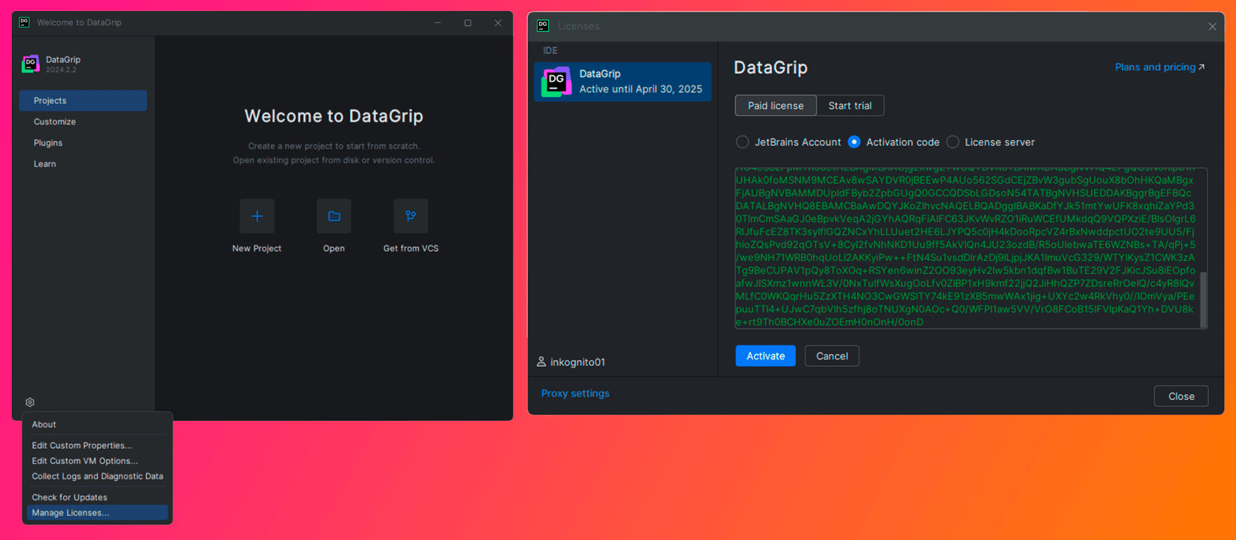Select Check for Updates menu entry
This screenshot has width=1236, height=540.
(x=70, y=497)
